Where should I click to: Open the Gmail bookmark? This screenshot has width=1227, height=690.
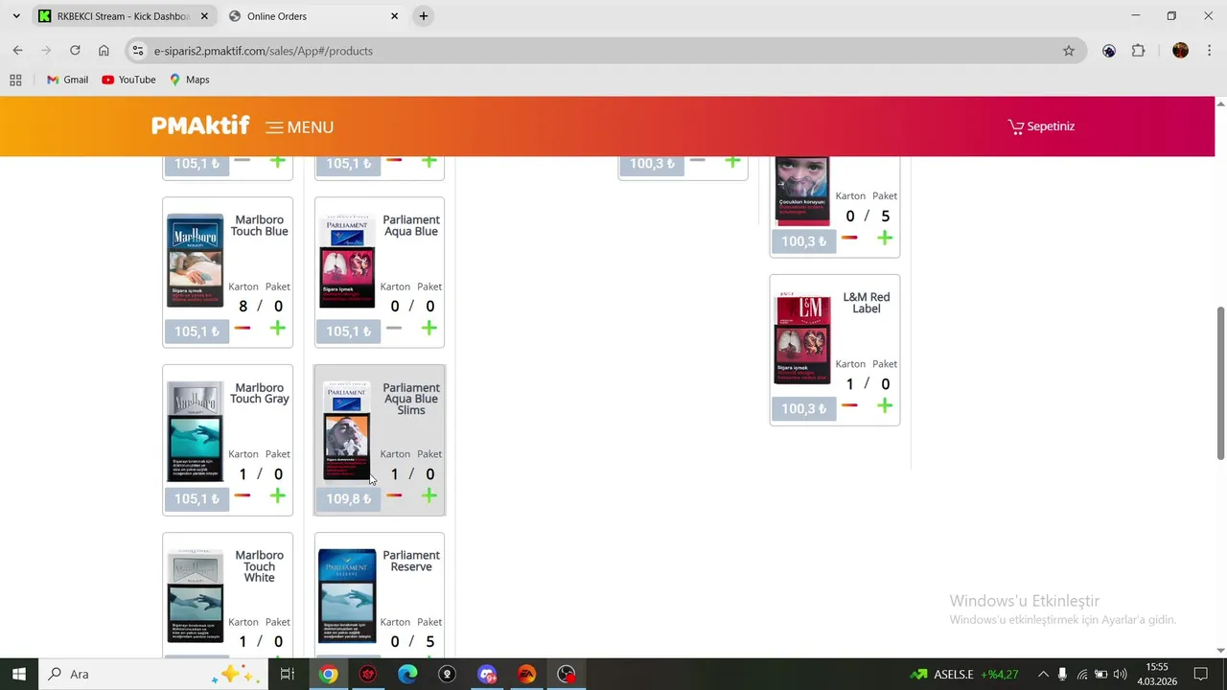point(67,80)
